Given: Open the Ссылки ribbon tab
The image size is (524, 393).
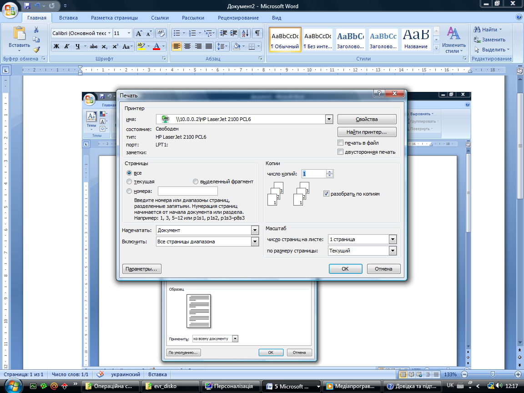Looking at the screenshot, I should tap(160, 18).
